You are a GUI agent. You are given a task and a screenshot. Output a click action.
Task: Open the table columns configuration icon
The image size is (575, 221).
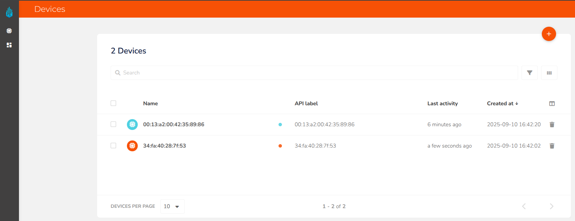click(552, 104)
